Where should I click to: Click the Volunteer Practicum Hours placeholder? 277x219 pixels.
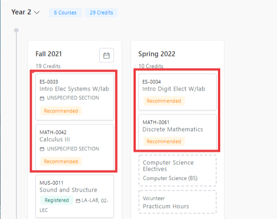pyautogui.click(x=178, y=203)
